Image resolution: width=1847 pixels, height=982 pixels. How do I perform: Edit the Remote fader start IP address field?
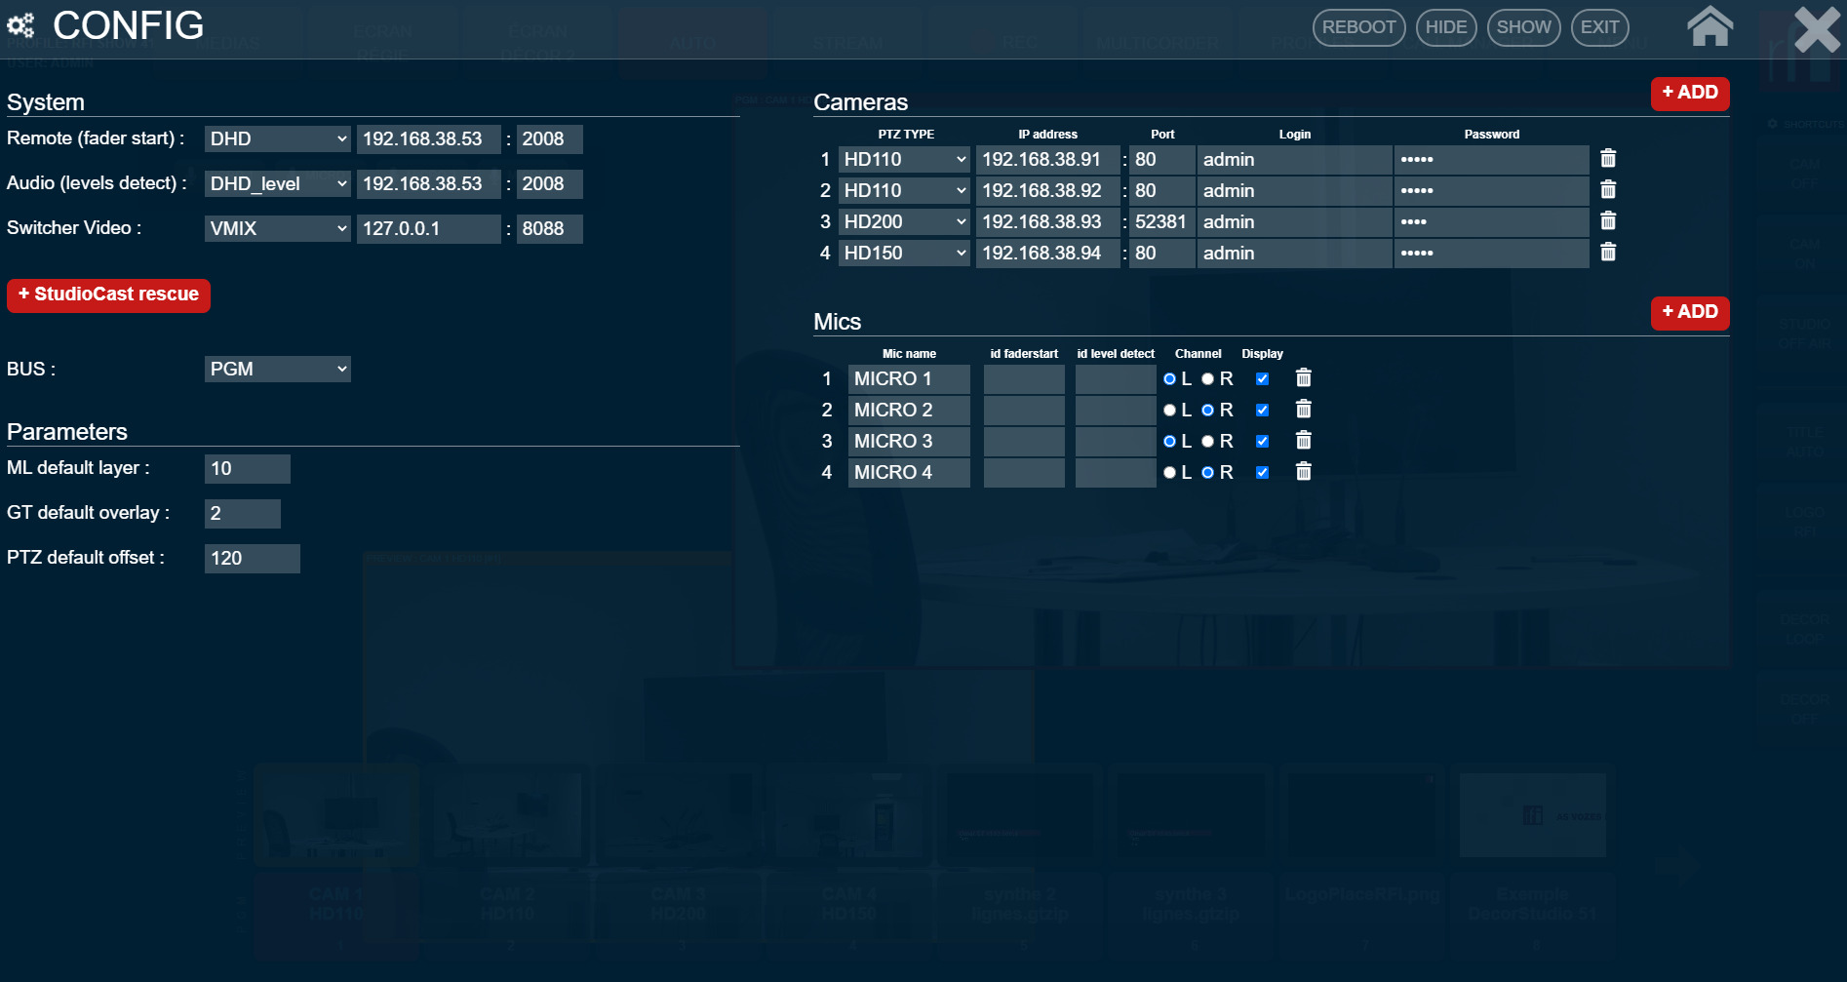[x=428, y=138]
